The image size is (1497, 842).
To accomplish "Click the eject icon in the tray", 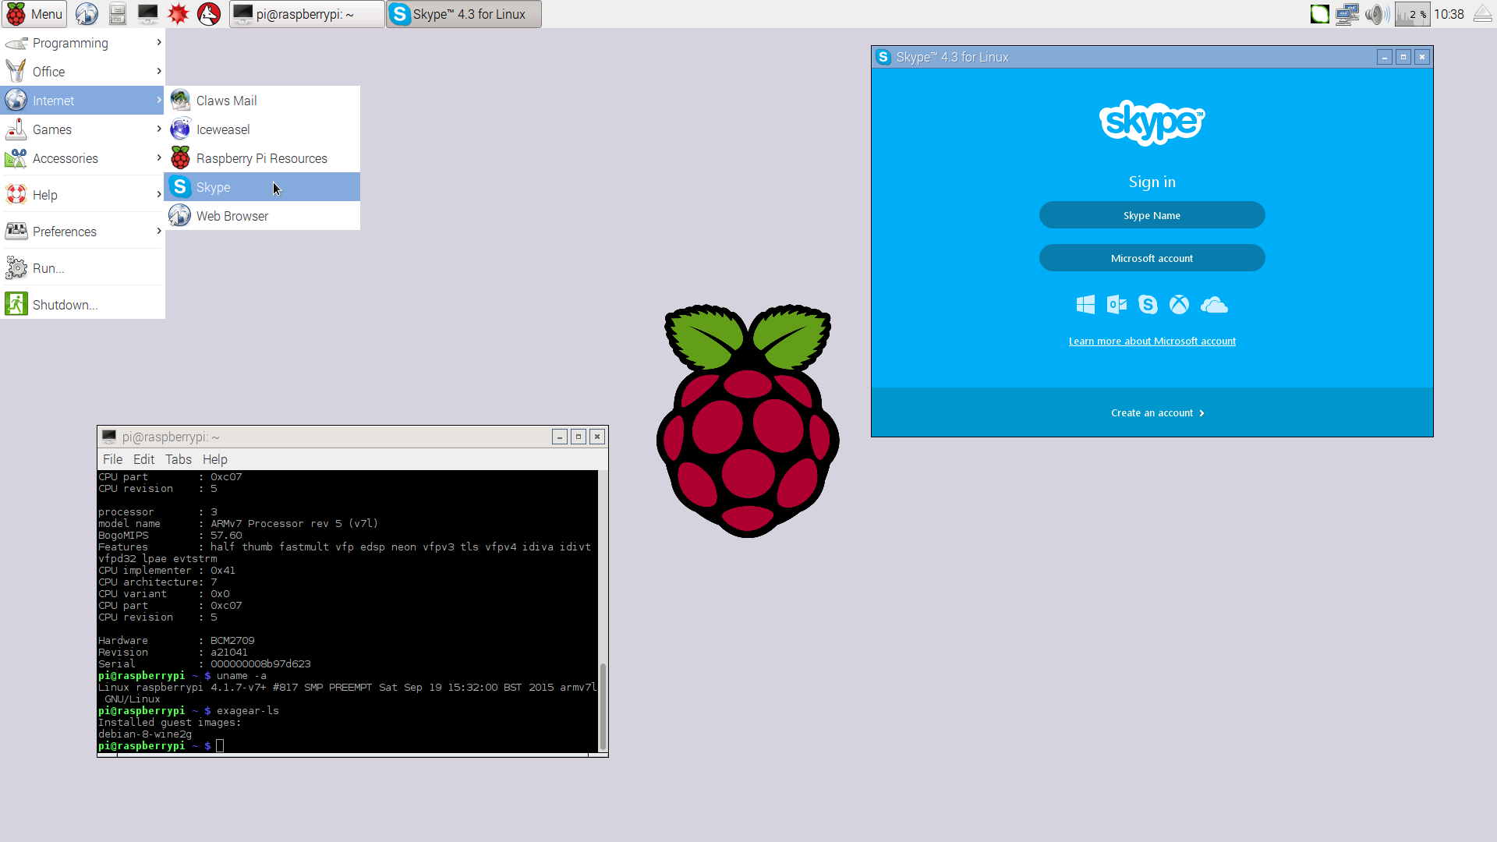I will coord(1482,14).
